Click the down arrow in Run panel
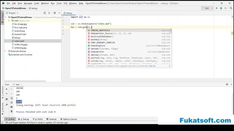Image resolution: width=234 pixels, height=131 pixels. 11,94
